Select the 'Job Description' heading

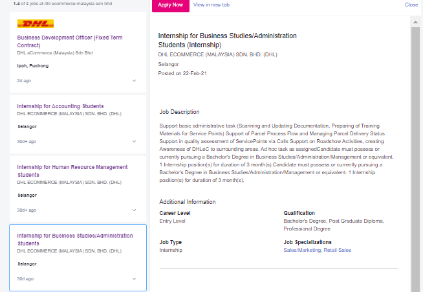179,112
